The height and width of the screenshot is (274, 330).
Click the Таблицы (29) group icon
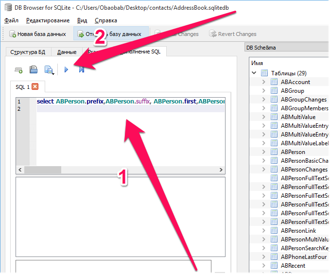pyautogui.click(x=264, y=73)
